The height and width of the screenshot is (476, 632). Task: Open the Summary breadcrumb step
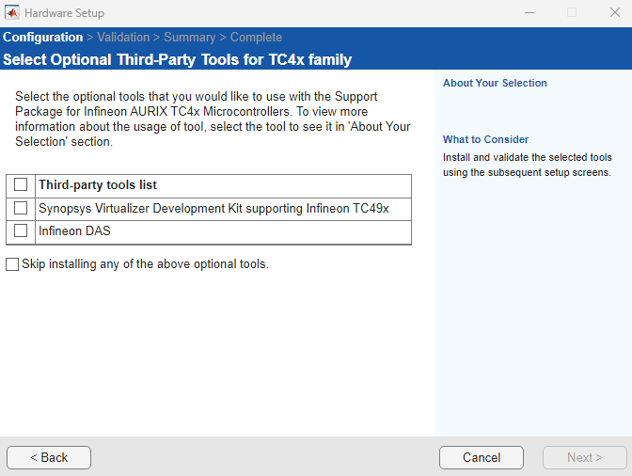coord(189,38)
